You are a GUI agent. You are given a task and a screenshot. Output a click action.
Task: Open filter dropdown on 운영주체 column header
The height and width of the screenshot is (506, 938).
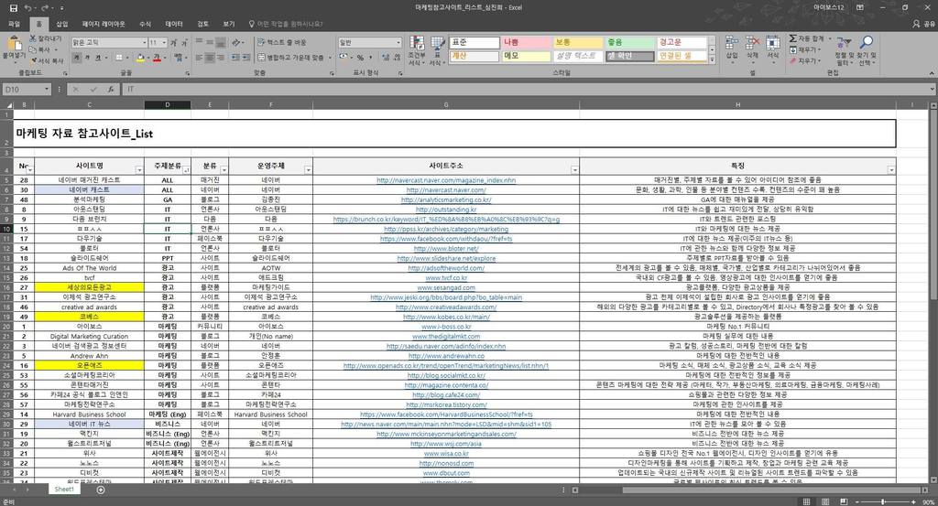click(308, 170)
